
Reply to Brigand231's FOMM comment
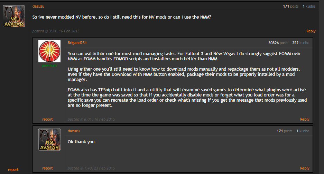305,119
